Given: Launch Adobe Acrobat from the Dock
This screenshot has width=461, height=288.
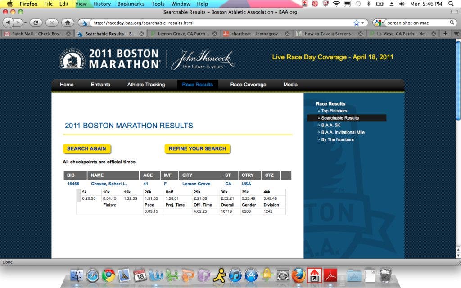Looking at the screenshot, I should point(330,275).
